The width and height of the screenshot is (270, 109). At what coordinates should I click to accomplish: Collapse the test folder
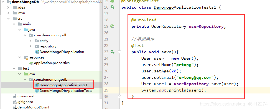click(14, 69)
